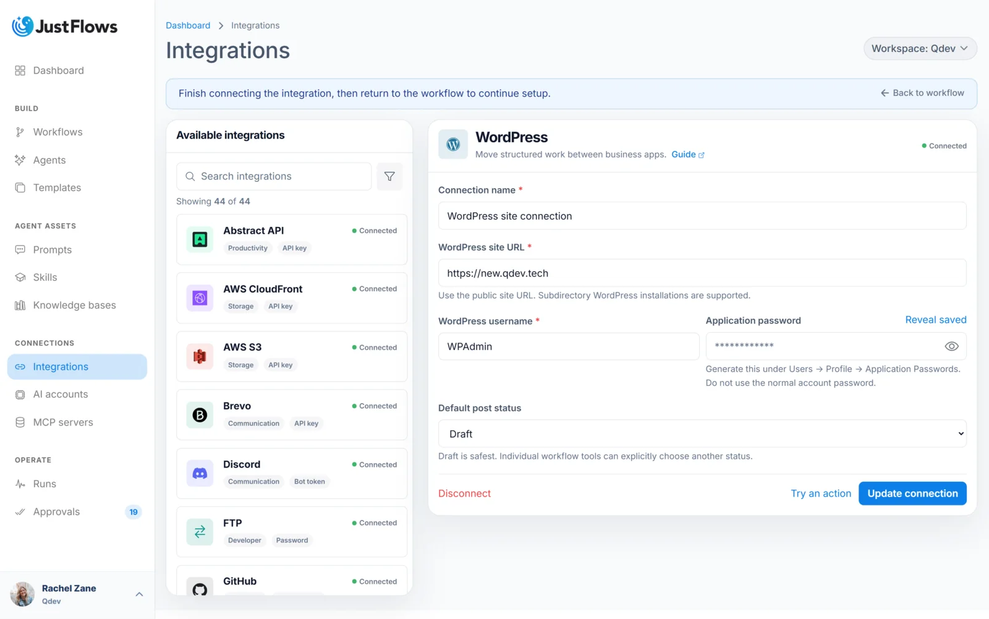
Task: Select the AWS CloudFront integration name
Action: (x=263, y=289)
